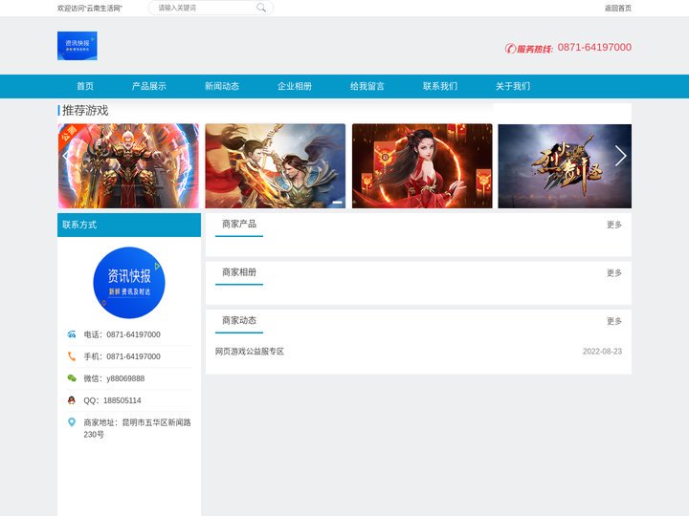Click 更多 in 商家相册 section

point(614,273)
